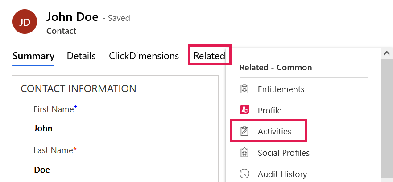This screenshot has height=182, width=393.
Task: Click the pink Profile icon
Action: tap(244, 110)
